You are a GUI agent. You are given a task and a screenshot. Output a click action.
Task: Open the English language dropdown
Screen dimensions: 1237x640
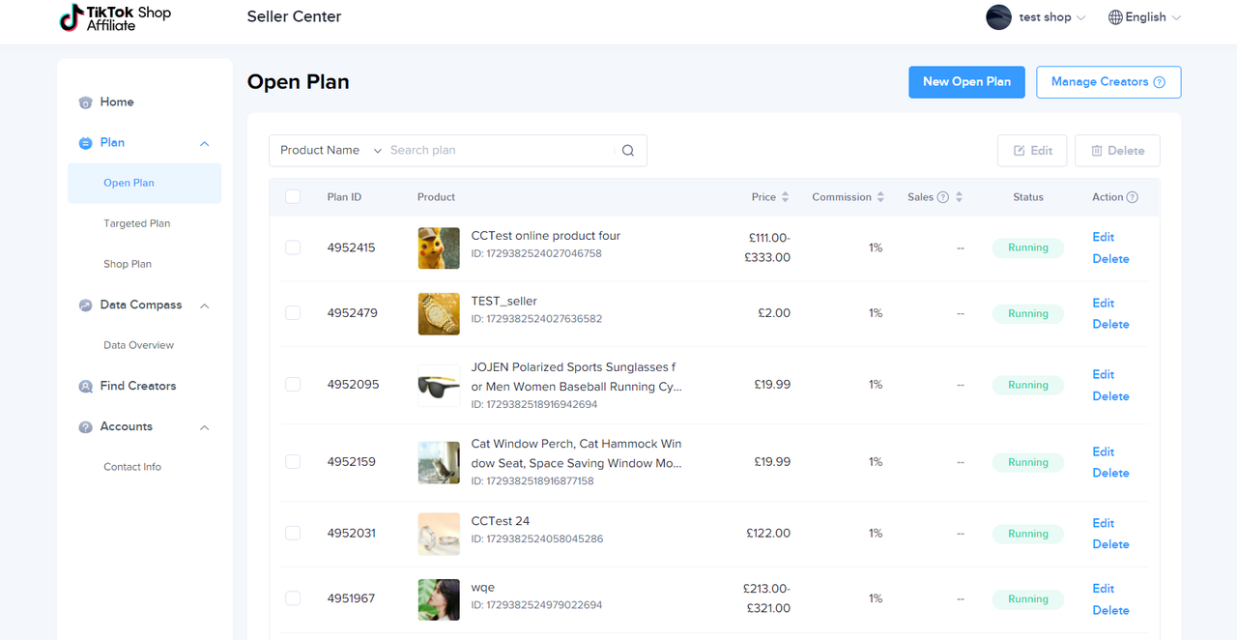(1144, 17)
